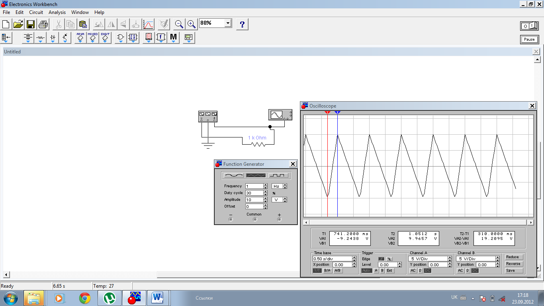Open the Transistors parts bin
544x306 pixels.
coord(65,38)
